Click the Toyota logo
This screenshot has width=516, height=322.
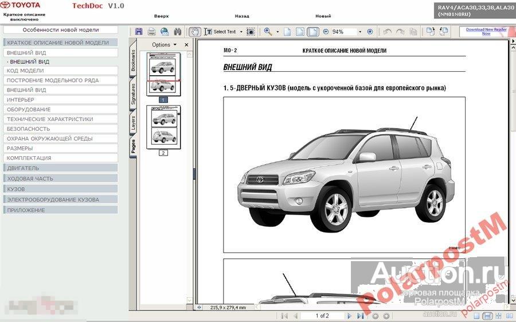(21, 5)
